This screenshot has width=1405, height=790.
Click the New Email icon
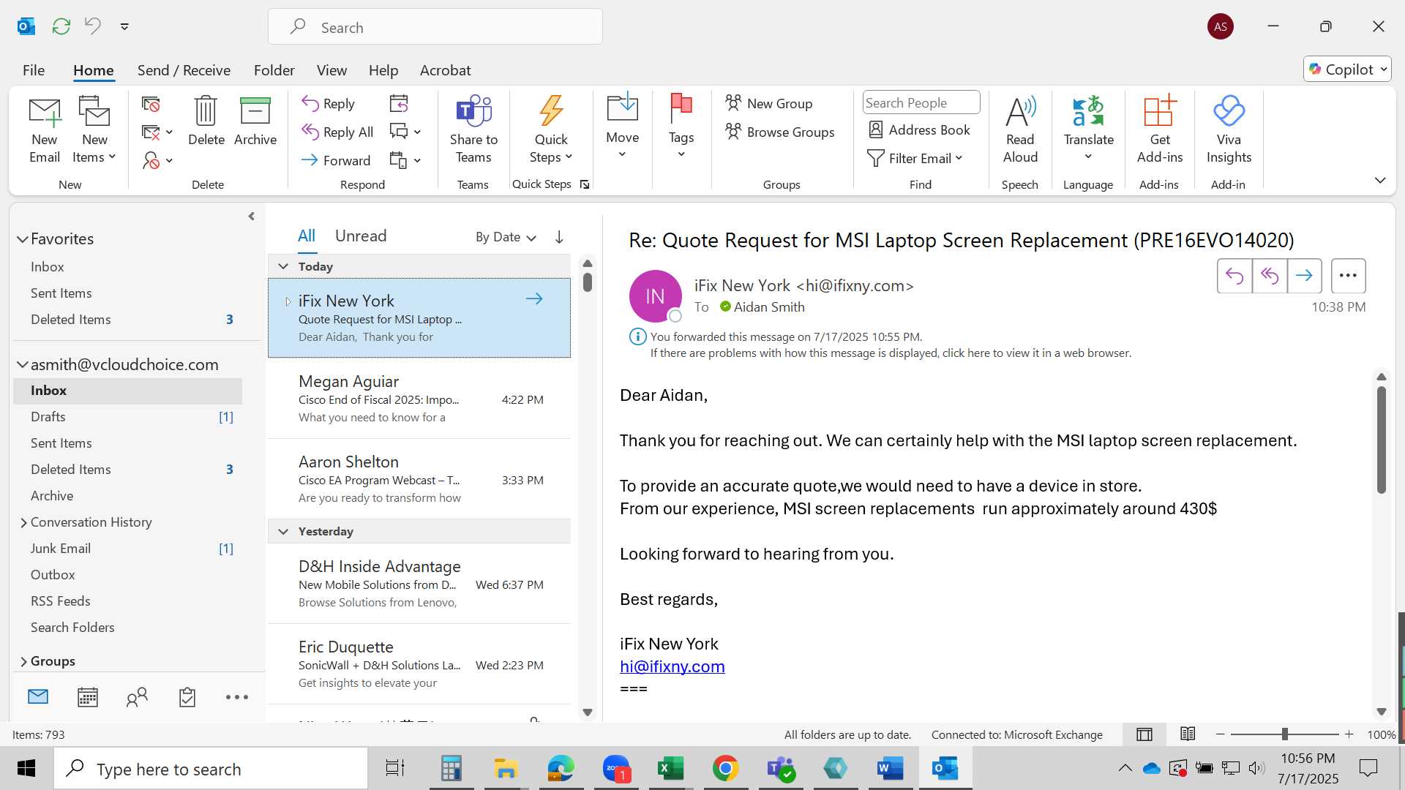tap(45, 130)
